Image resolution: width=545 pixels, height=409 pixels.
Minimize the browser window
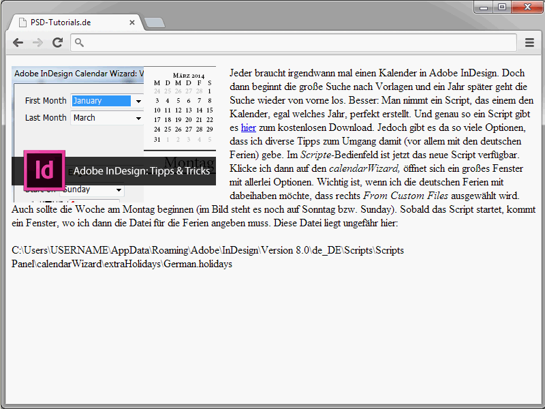pos(484,7)
